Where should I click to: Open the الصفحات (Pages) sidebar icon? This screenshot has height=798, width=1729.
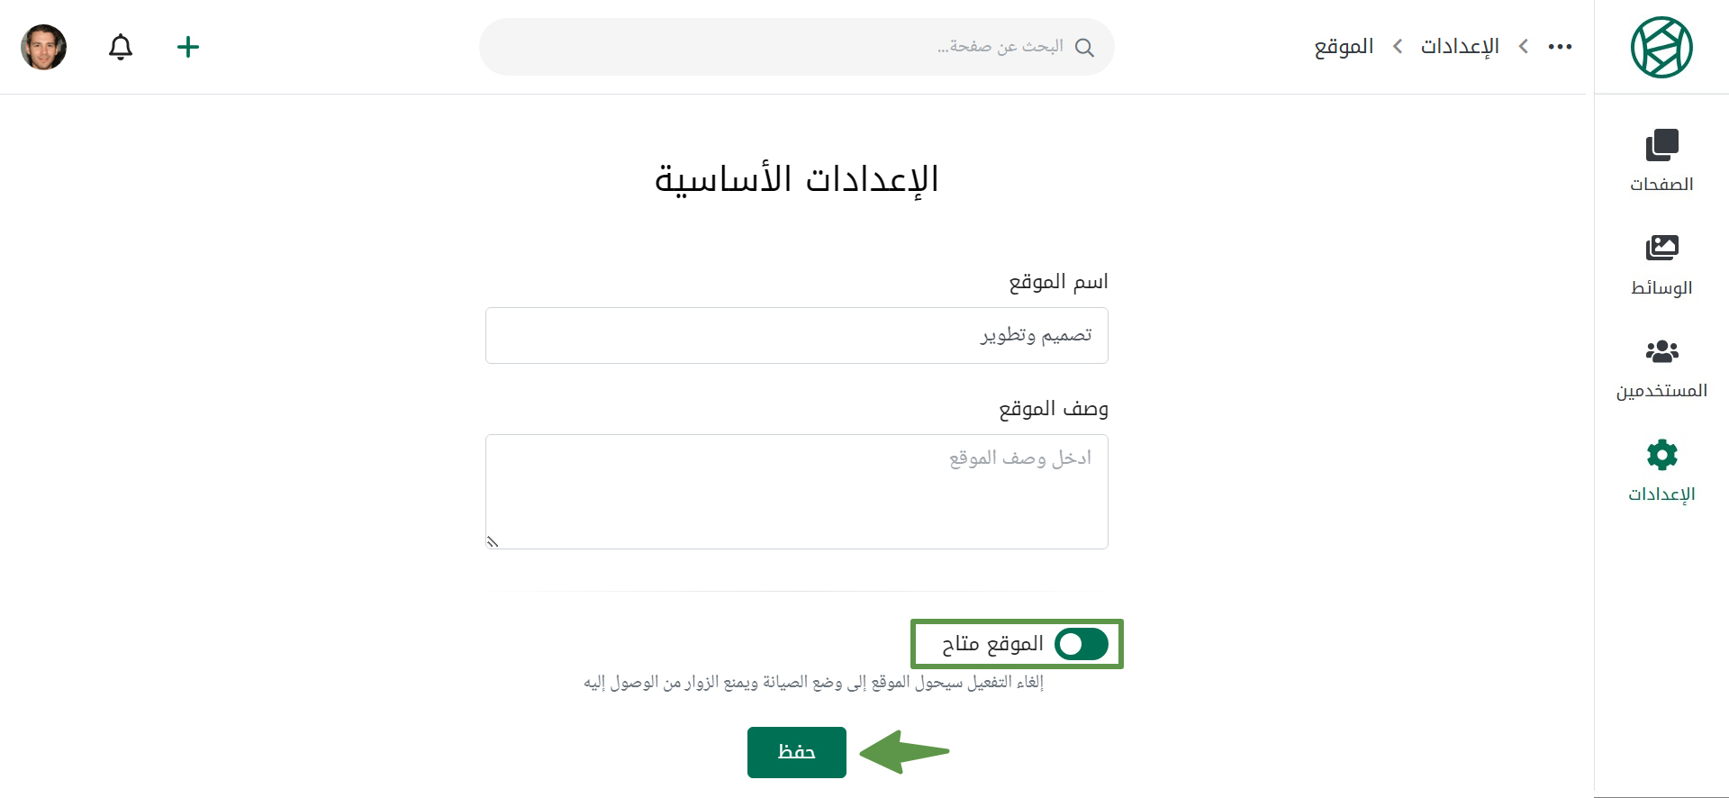(1661, 145)
